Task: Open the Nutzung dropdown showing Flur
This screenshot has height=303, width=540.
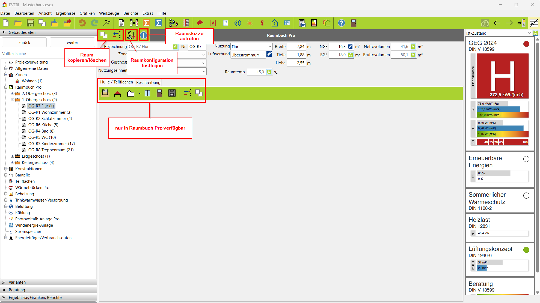Action: (x=251, y=47)
